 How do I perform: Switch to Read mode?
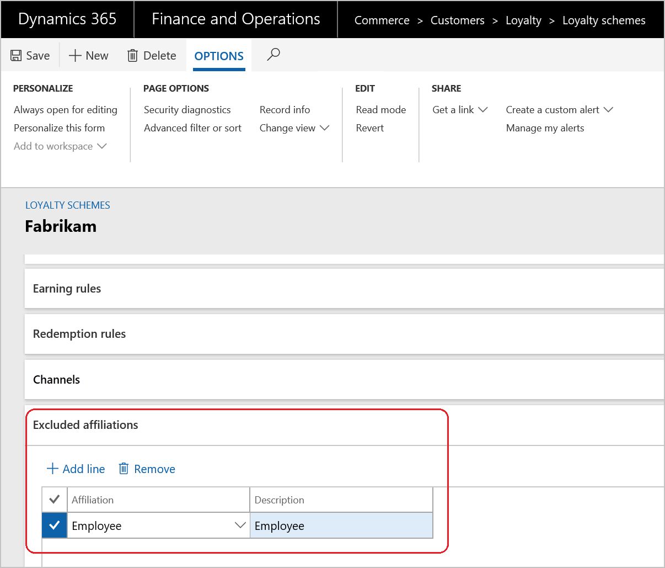pos(380,109)
